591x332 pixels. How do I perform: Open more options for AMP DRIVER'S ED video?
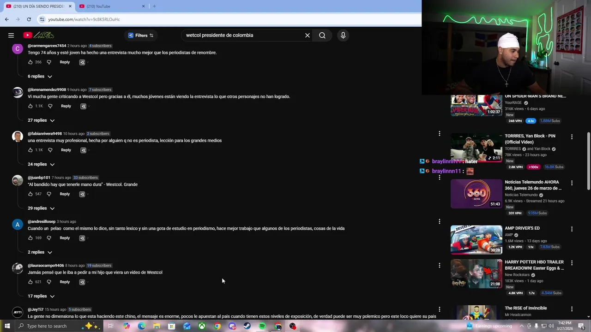(572, 229)
